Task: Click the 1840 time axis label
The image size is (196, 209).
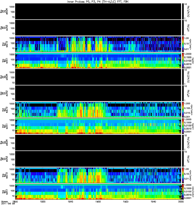Action: click(70, 201)
